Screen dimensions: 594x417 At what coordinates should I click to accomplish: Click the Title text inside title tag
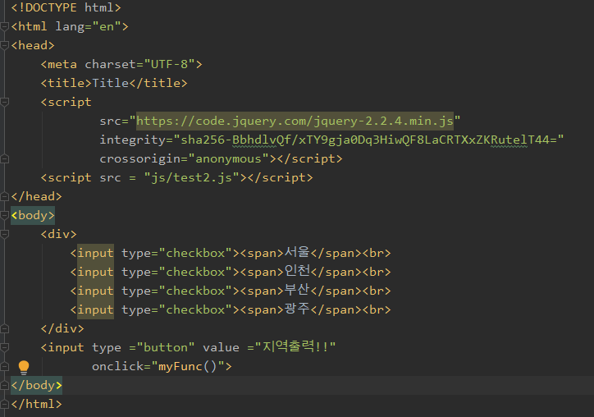(x=110, y=84)
